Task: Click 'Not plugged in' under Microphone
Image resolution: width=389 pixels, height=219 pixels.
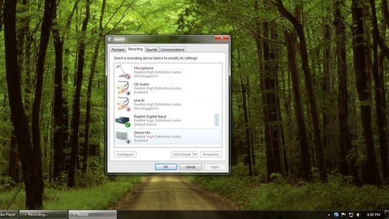Action: [x=146, y=76]
